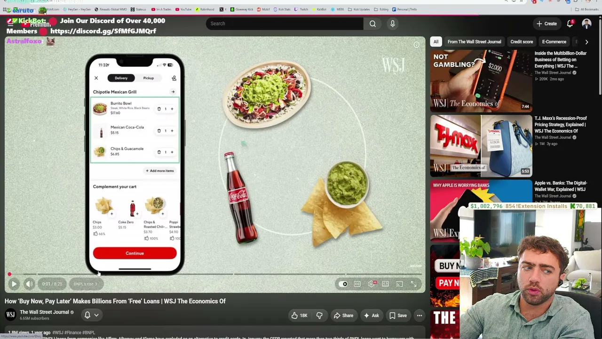
Task: Click the Ask button
Action: (371, 315)
